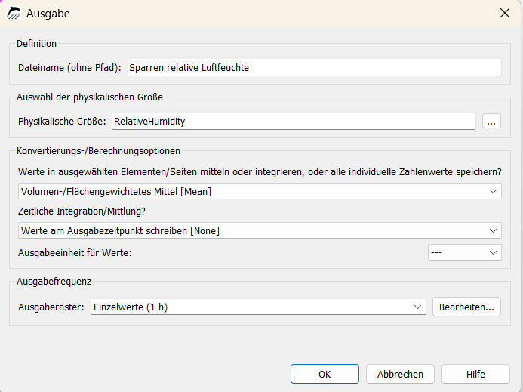Screen dimensions: 523x392
Task: Click the Abbrechen button
Action: 400,374
